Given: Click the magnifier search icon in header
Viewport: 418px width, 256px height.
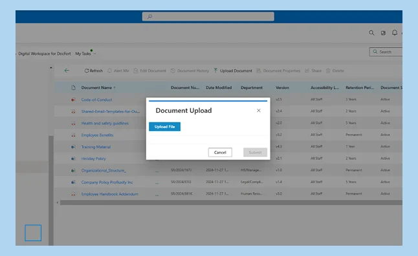Looking at the screenshot, I should [x=371, y=33].
